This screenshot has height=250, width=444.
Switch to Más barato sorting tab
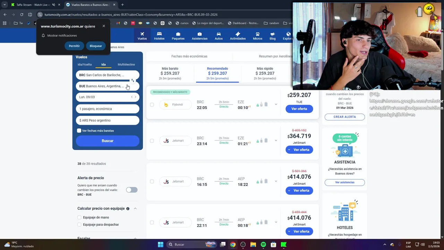170,73
